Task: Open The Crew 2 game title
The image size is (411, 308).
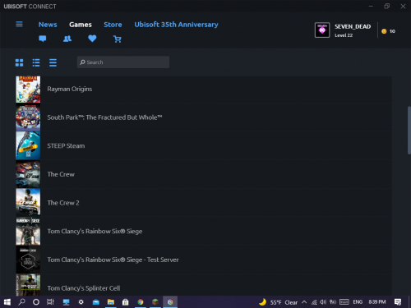Action: pos(63,203)
